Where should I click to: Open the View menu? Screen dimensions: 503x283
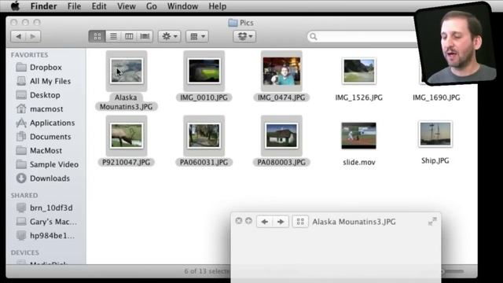click(126, 6)
